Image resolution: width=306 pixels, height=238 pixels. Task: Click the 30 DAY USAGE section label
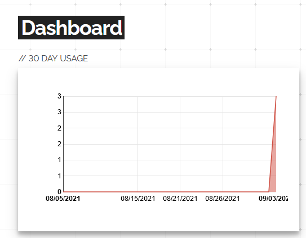54,59
